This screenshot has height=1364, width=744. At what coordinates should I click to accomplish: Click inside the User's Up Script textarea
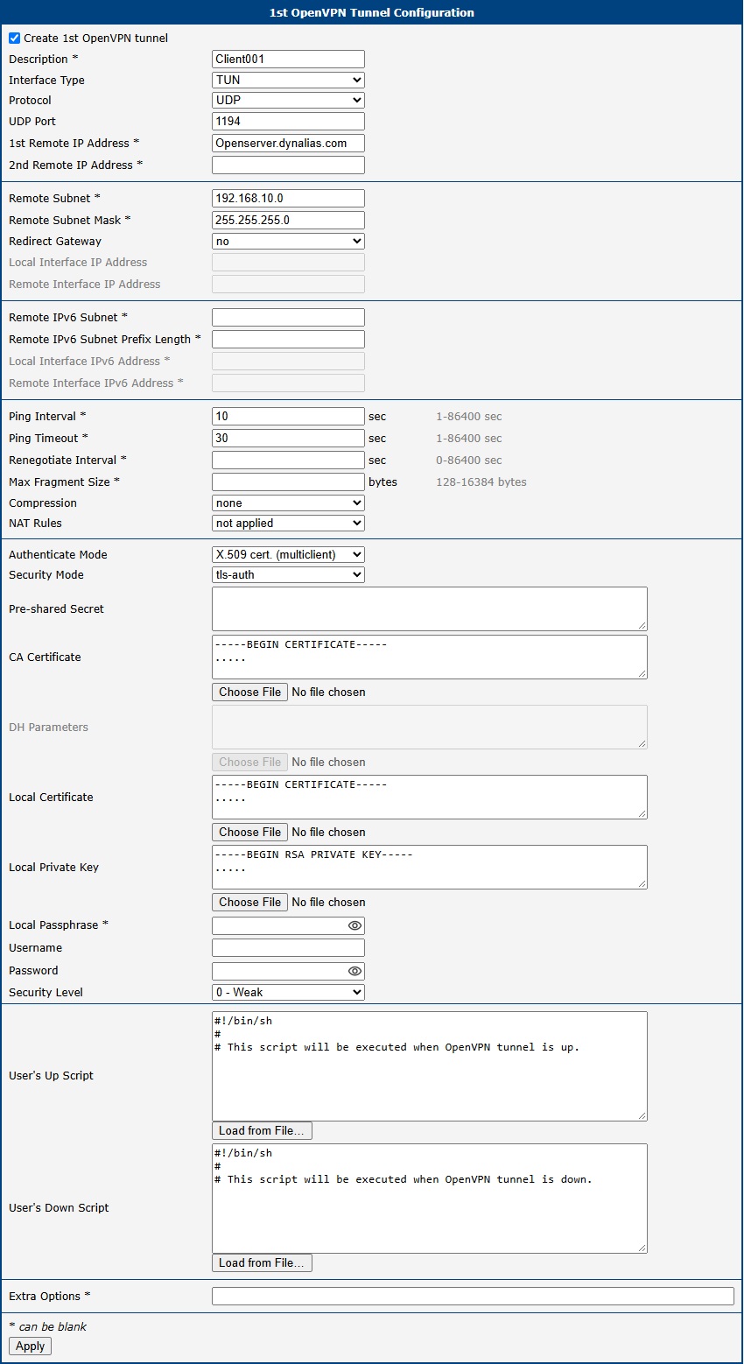click(430, 1066)
